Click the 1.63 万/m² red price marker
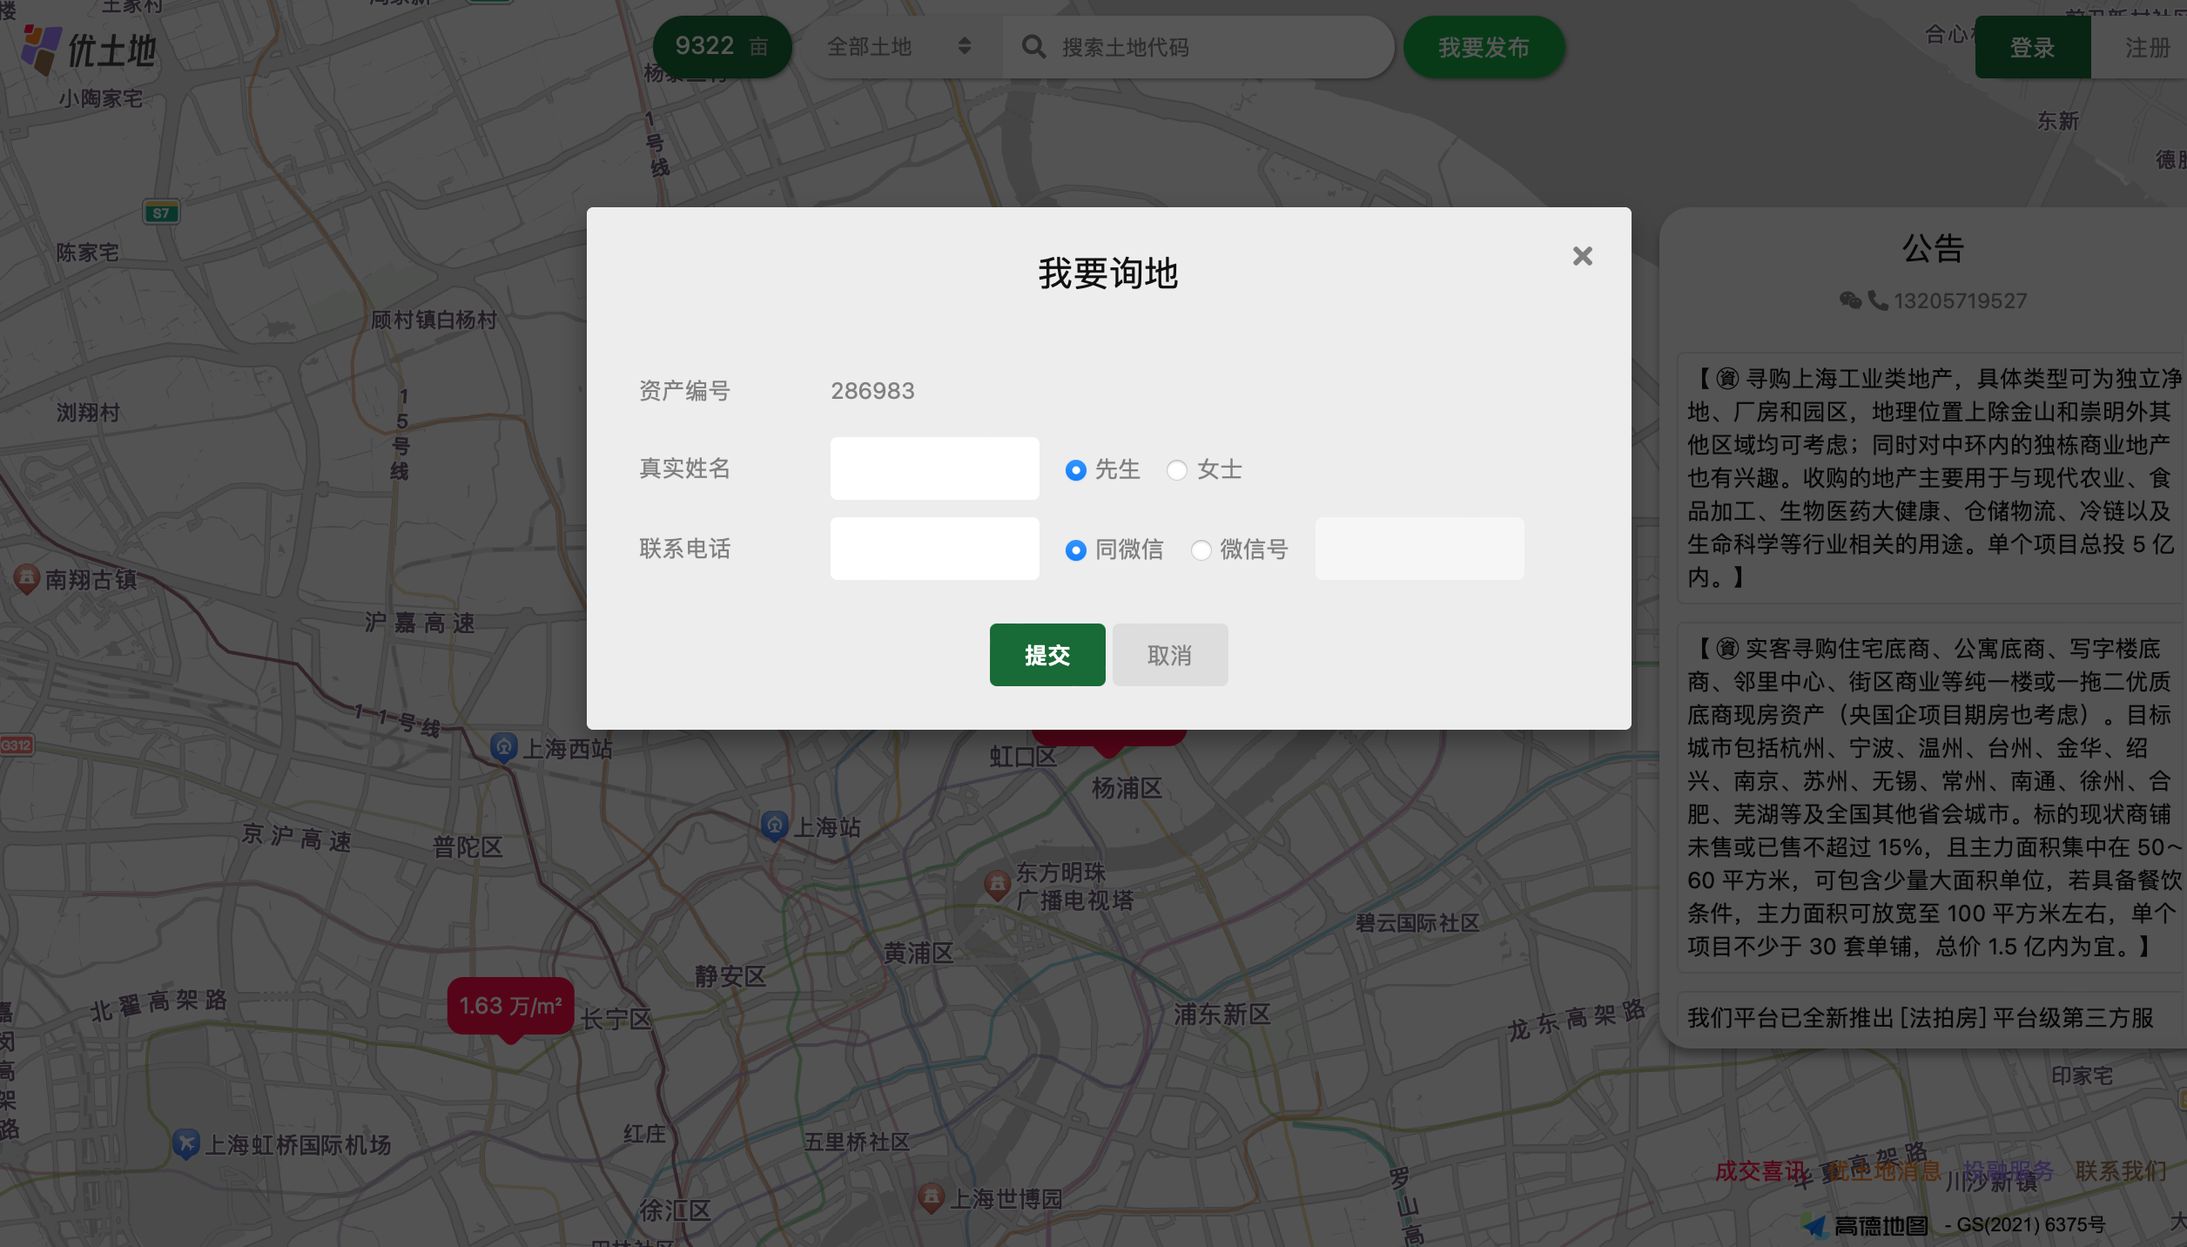The width and height of the screenshot is (2187, 1247). [x=509, y=1006]
